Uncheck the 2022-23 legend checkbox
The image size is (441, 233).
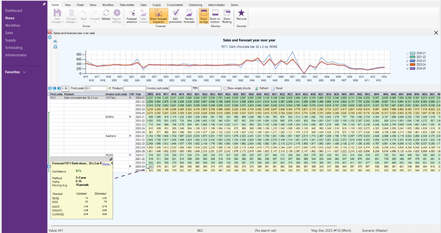(x=407, y=61)
